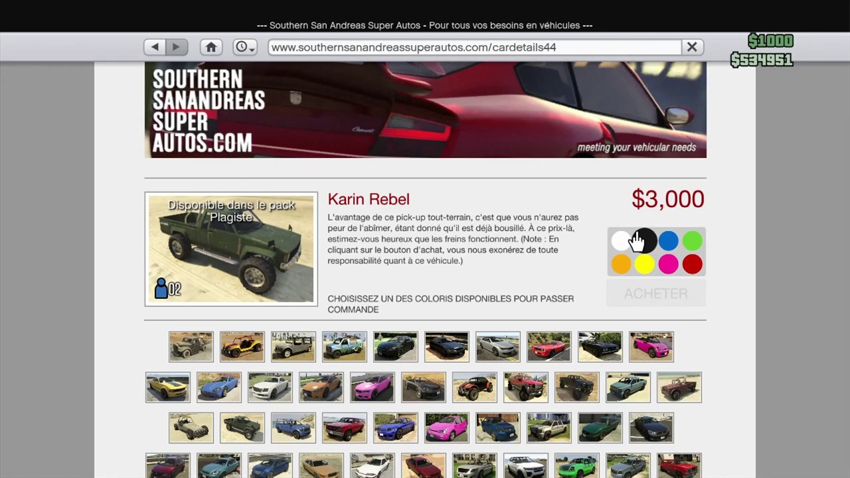Pick the white color swatch

coord(621,240)
